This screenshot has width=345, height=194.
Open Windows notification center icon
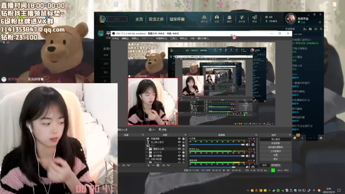(x=339, y=190)
